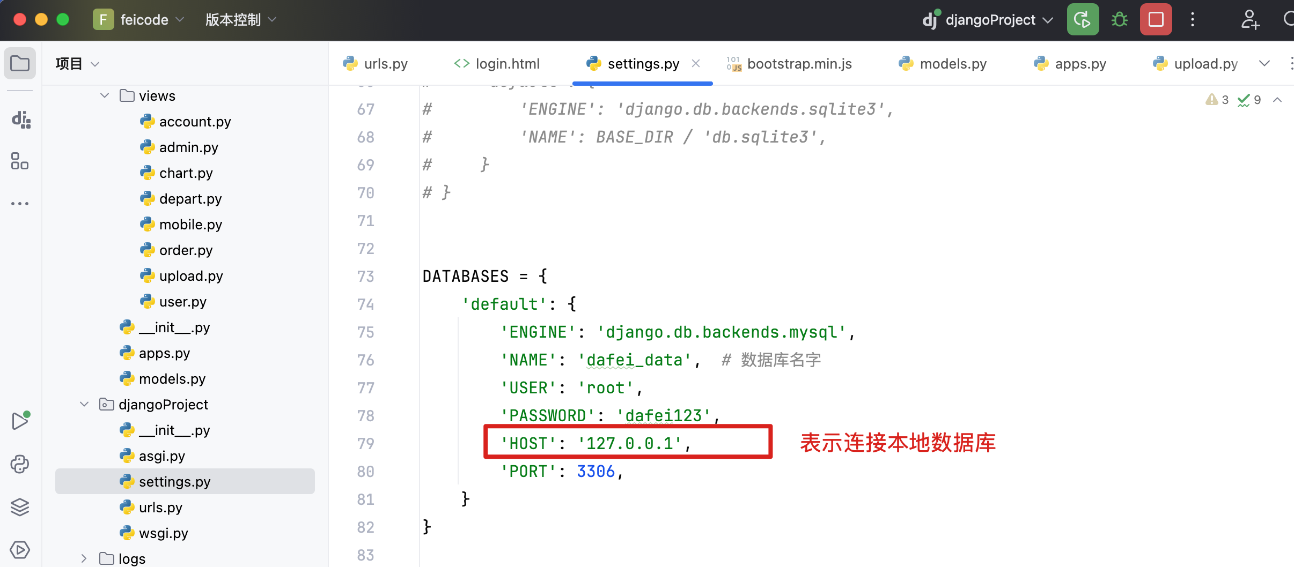Screen dimensions: 1294x567
Task: Open the Run tool window
Action: coord(20,421)
